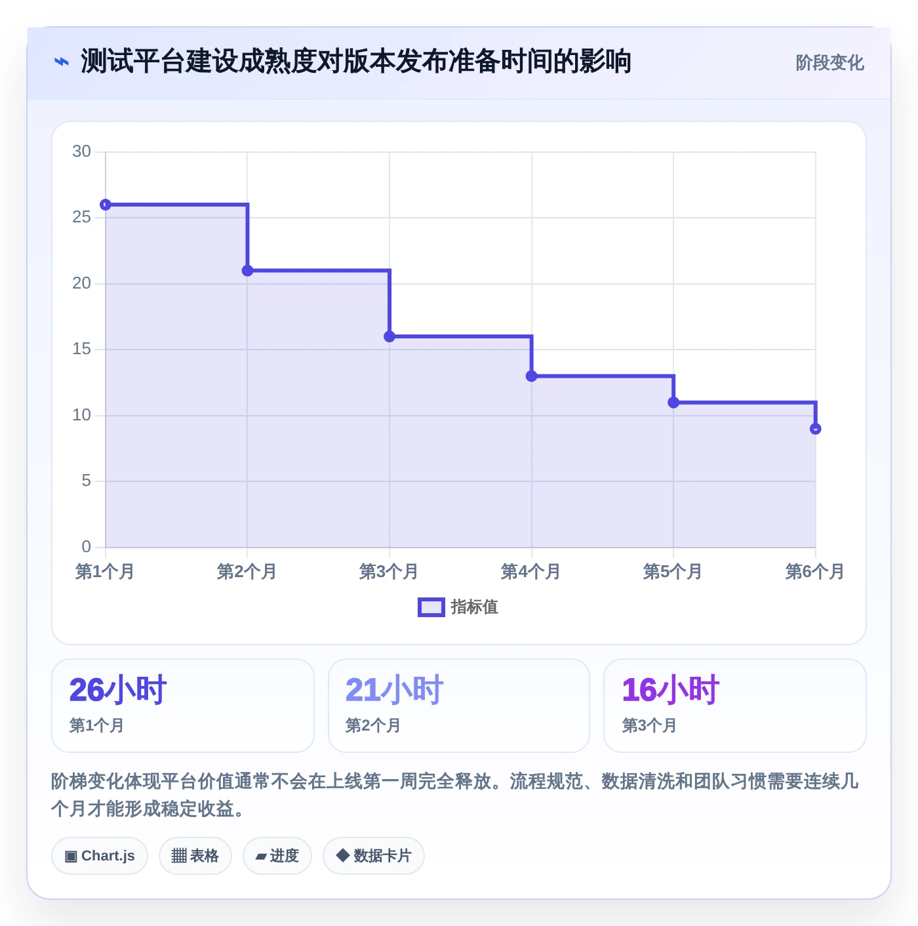Click the diamond icon in the 数据卡片 chip

tap(342, 855)
